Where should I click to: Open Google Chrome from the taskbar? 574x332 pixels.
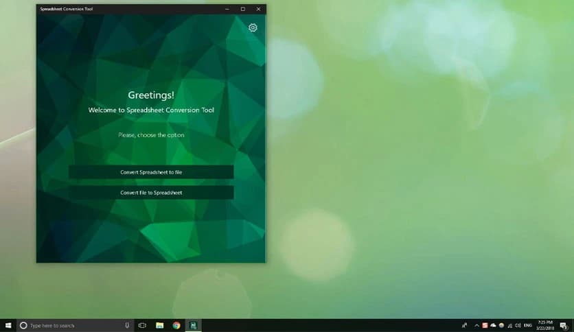point(176,325)
